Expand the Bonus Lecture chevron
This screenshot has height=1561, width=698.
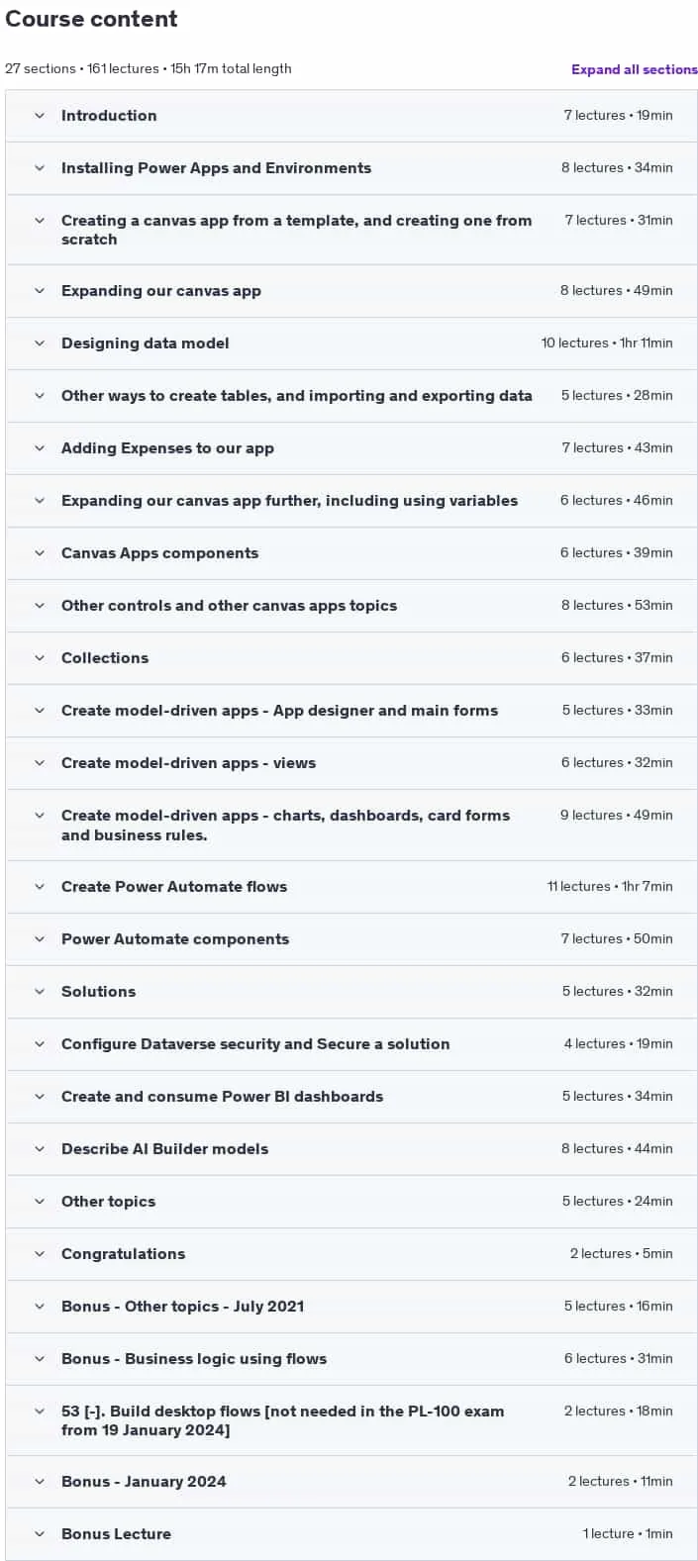[x=40, y=1534]
